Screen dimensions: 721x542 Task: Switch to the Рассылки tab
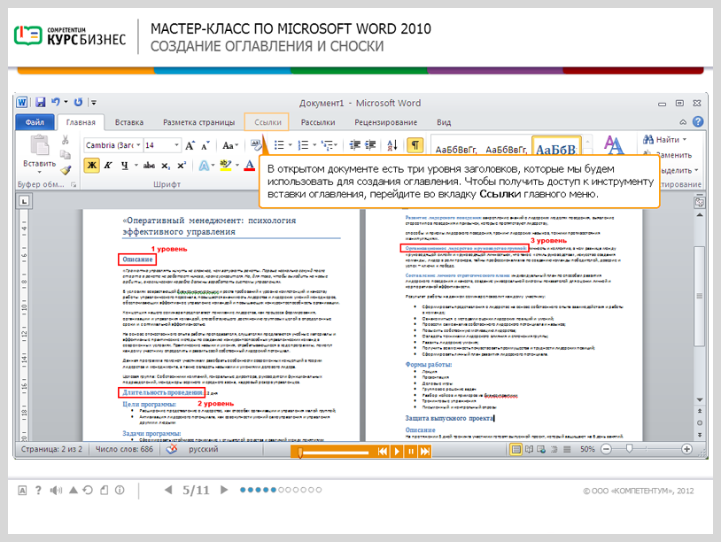point(318,122)
